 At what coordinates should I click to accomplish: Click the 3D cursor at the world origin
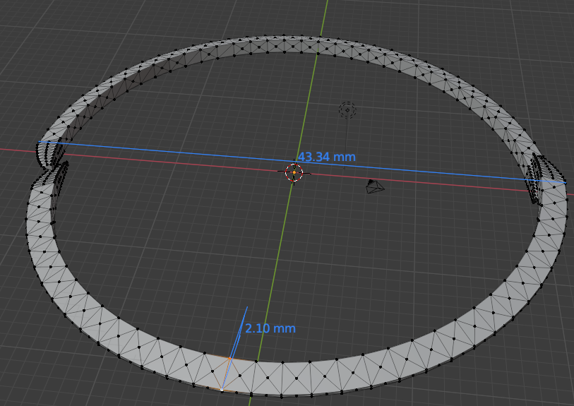click(294, 172)
